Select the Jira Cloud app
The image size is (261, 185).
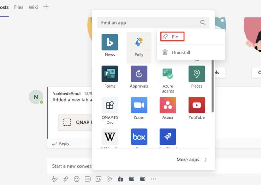[168, 137]
